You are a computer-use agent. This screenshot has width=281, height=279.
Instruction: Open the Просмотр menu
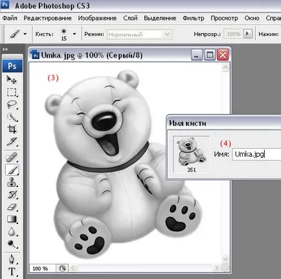[224, 18]
